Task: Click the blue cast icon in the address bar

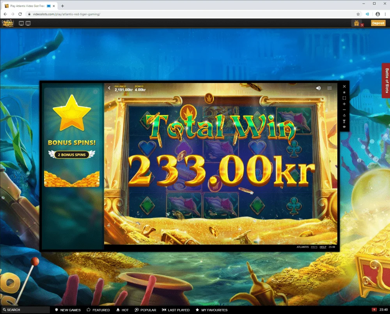Action: click(367, 14)
